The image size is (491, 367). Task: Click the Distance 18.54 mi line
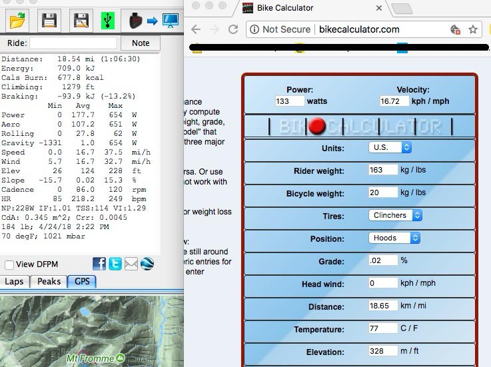[x=71, y=59]
